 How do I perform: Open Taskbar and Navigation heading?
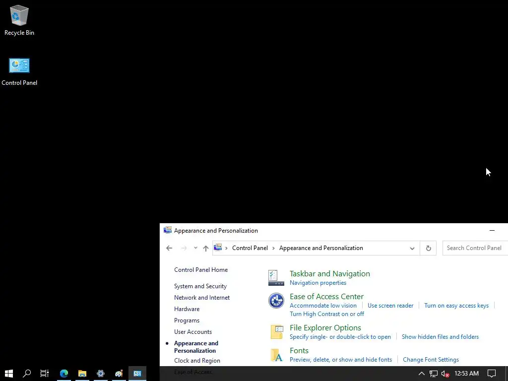point(329,273)
